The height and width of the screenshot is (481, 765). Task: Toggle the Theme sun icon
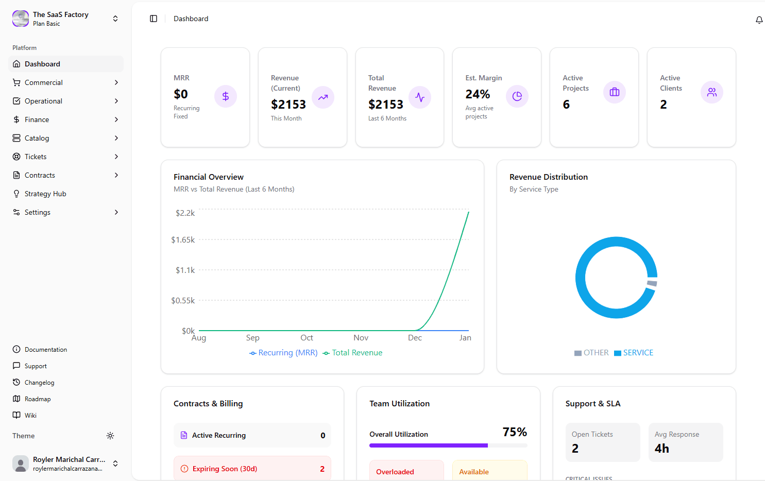tap(110, 436)
